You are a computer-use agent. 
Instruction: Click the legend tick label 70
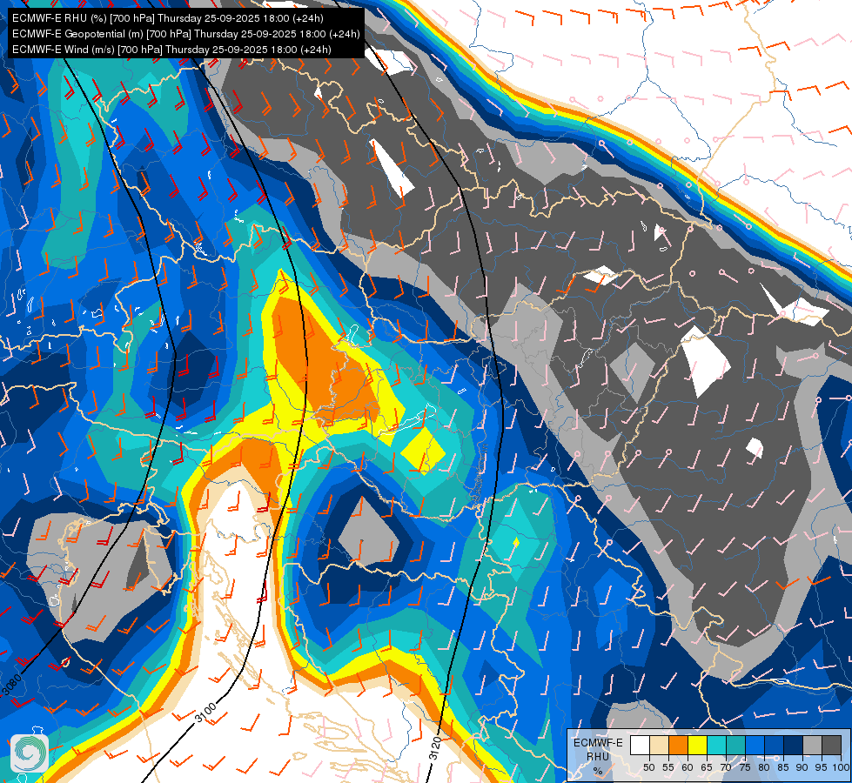pyautogui.click(x=726, y=768)
